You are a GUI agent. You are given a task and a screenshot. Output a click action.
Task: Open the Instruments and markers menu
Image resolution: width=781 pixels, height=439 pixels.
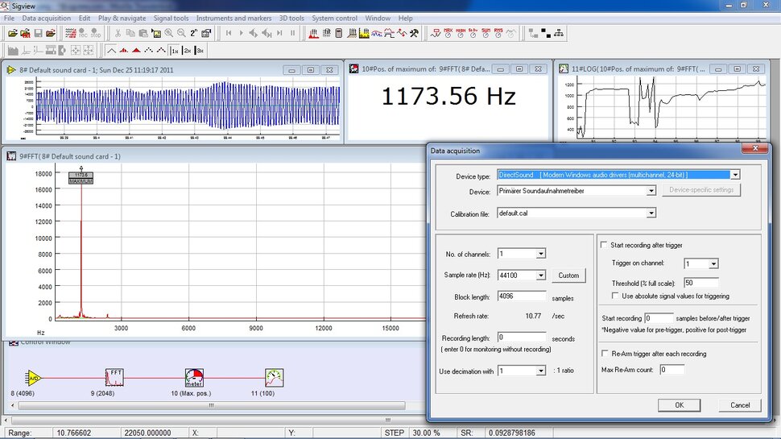point(233,18)
